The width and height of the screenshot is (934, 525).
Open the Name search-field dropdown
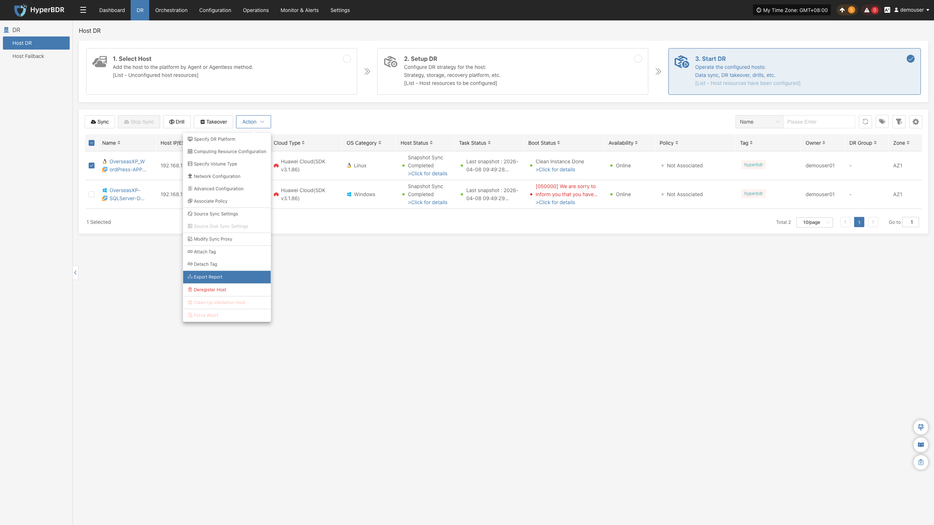(760, 122)
